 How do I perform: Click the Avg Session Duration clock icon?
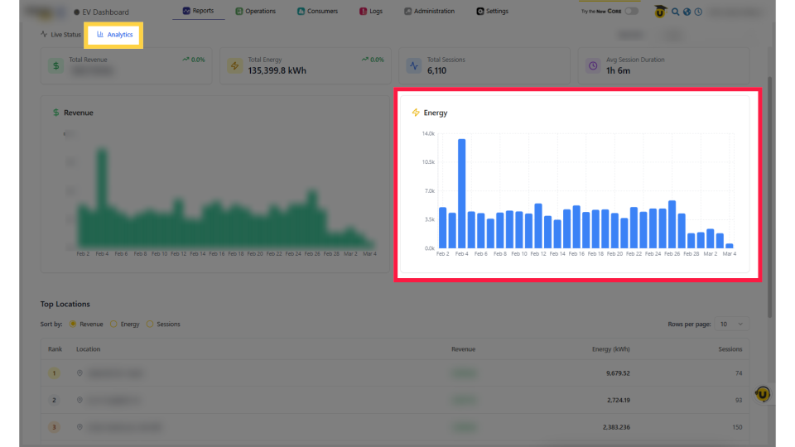point(593,65)
